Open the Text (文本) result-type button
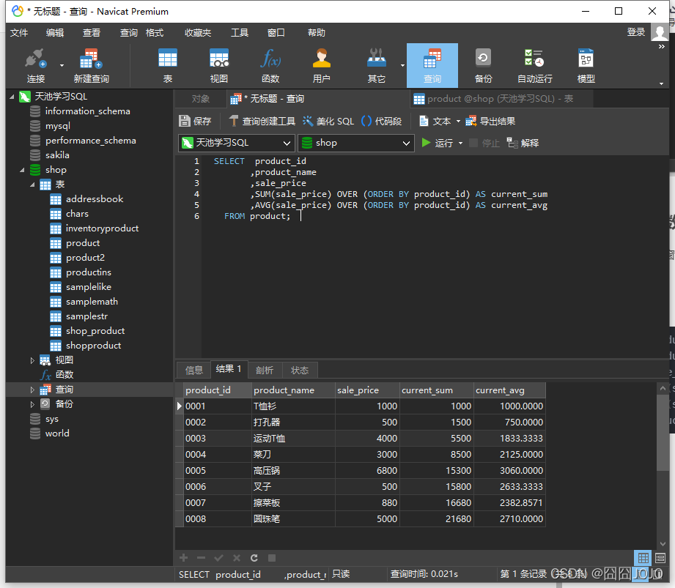The height and width of the screenshot is (588, 675). 435,122
